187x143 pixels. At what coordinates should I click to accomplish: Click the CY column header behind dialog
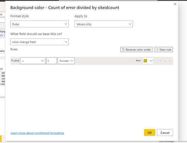click(2, 69)
